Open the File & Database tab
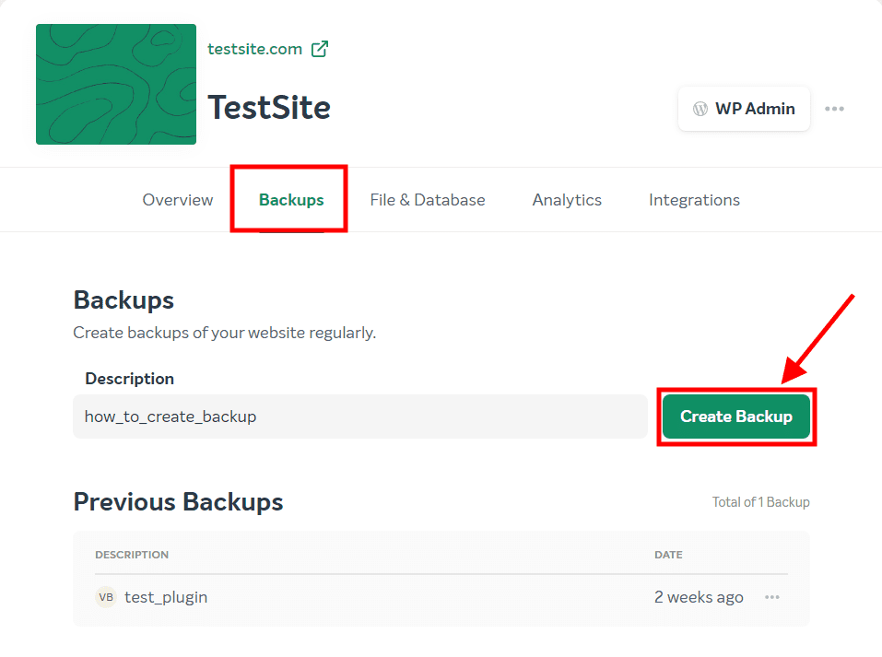The height and width of the screenshot is (657, 882). coord(427,199)
